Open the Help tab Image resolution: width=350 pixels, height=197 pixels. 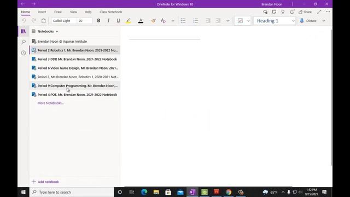point(88,12)
